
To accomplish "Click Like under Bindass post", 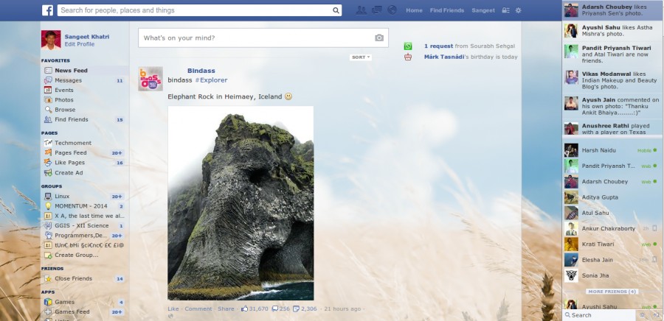I will click(x=173, y=308).
